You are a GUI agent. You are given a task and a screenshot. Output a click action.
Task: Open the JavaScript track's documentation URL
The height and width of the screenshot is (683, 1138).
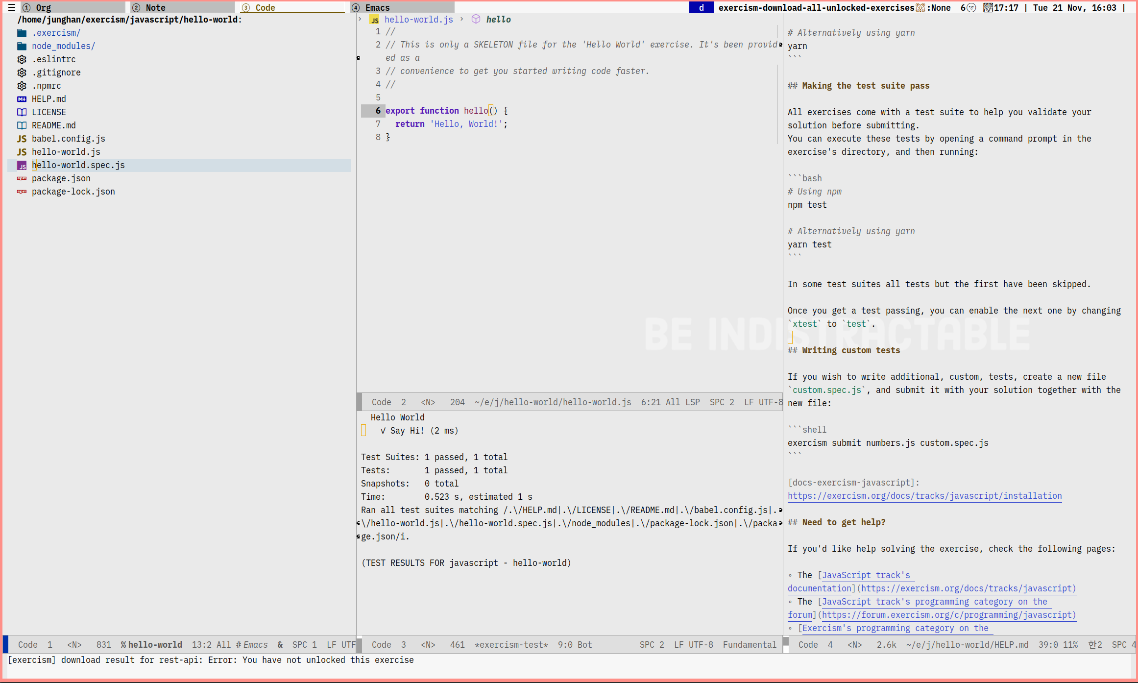tap(969, 588)
